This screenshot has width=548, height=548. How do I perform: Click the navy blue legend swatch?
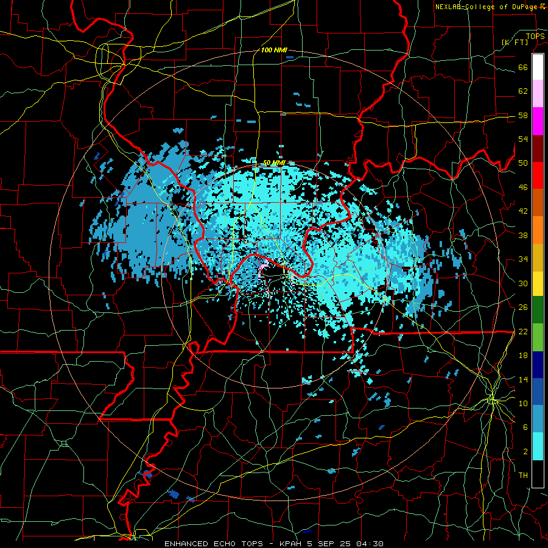click(x=538, y=365)
